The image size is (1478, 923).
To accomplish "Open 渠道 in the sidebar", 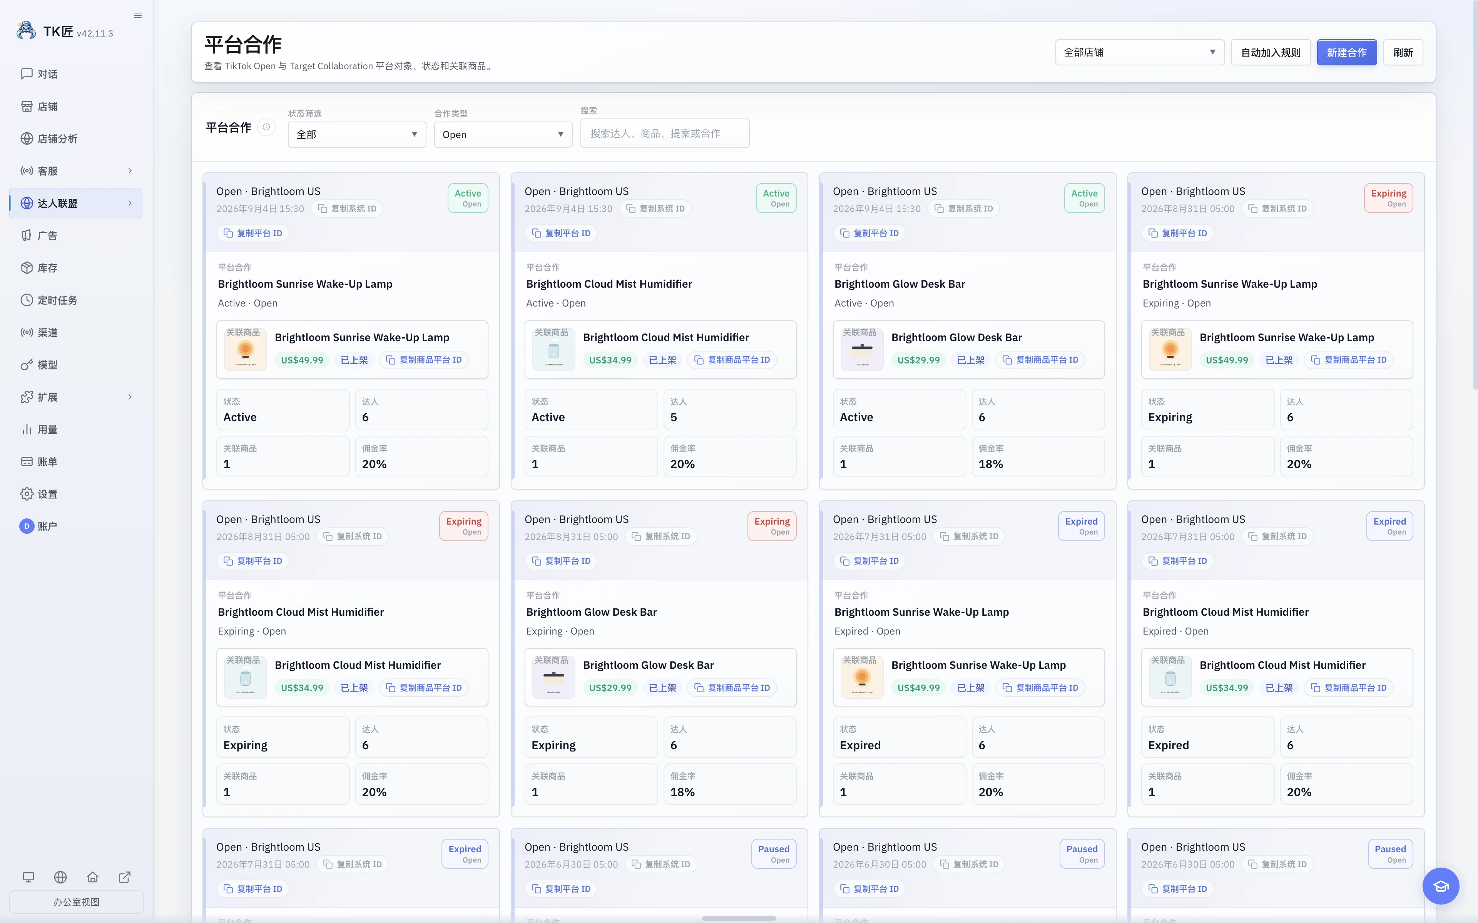I will (76, 333).
